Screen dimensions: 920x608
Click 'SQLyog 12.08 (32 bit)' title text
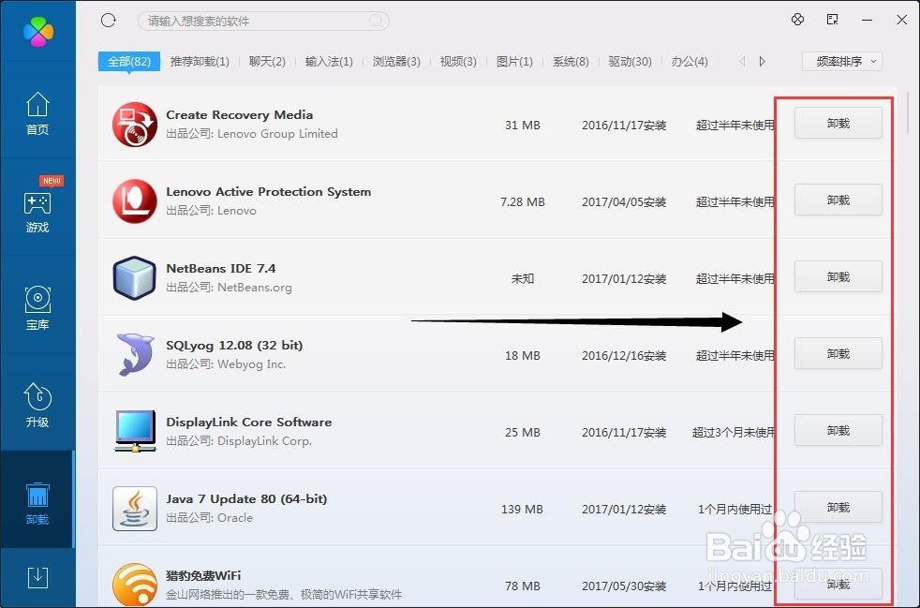tap(234, 345)
